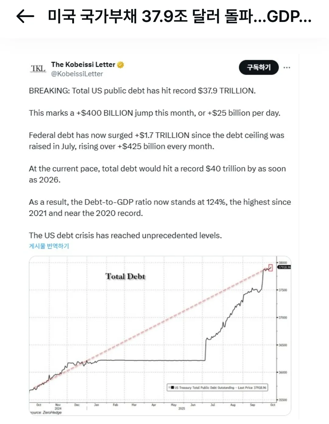Open the Total Debt chart image
329x424 pixels.
(160, 335)
